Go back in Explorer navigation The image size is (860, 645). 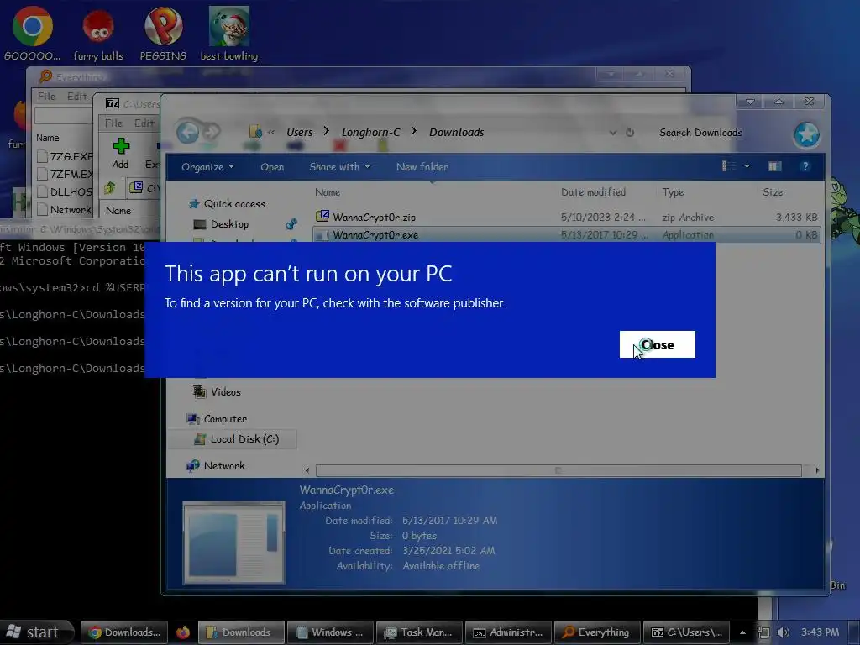pyautogui.click(x=188, y=132)
